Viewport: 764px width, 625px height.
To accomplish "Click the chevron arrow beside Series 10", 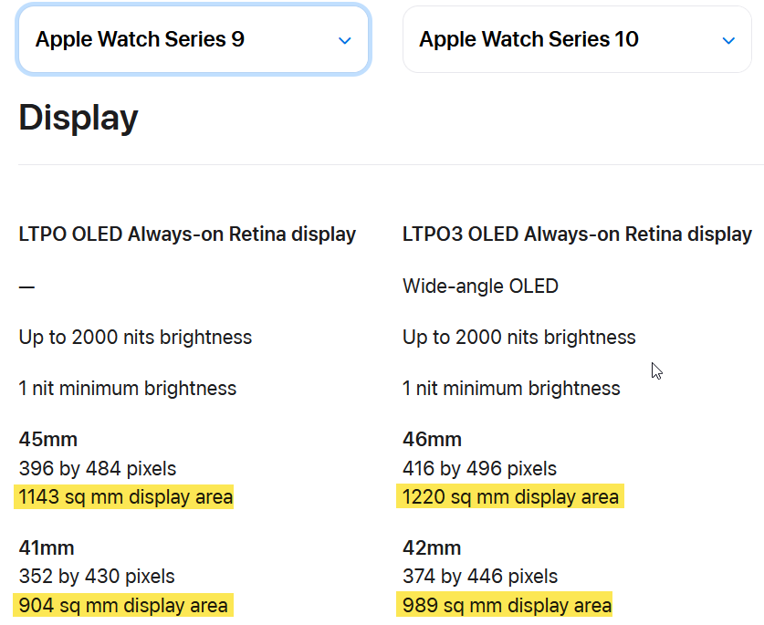I will pyautogui.click(x=728, y=40).
